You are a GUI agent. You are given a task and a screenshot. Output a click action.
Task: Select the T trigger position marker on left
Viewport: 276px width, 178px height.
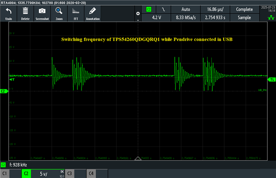point(12,79)
